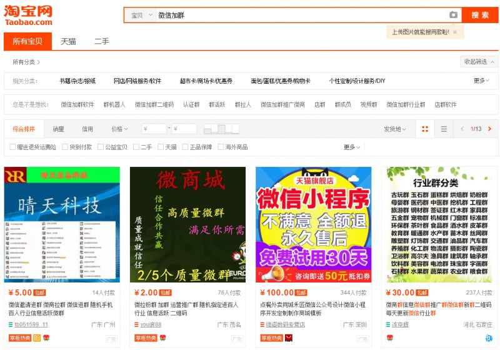Open 超市卡/商场卡/优惠券 category link
Screen dimensions: 500x350
point(206,81)
